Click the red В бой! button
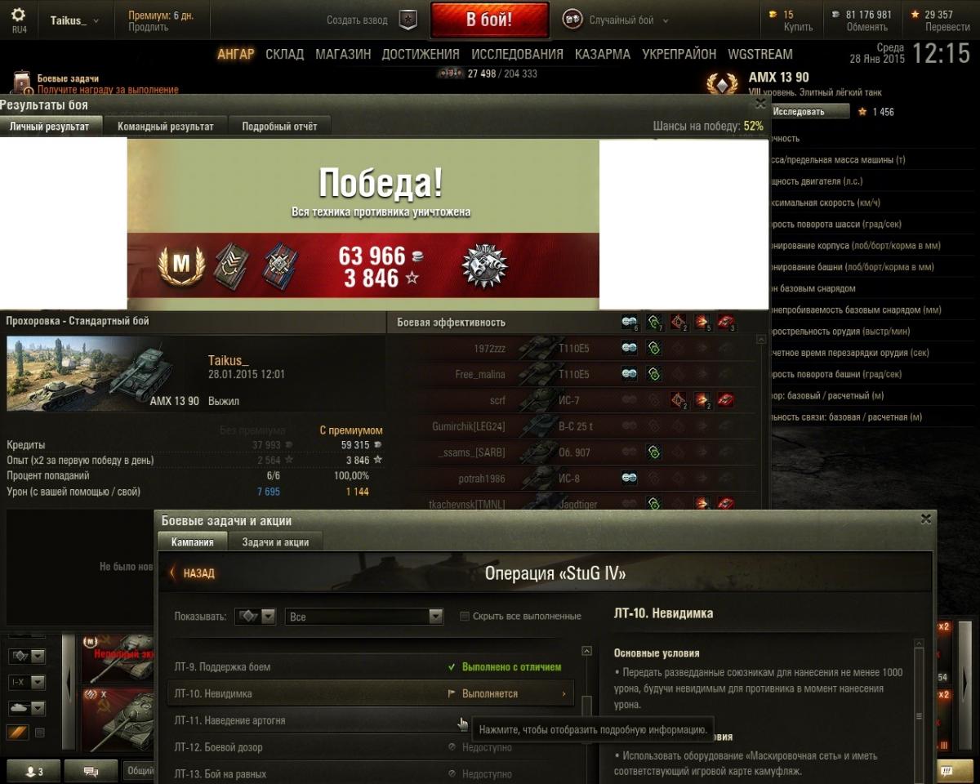The image size is (980, 784). click(489, 20)
